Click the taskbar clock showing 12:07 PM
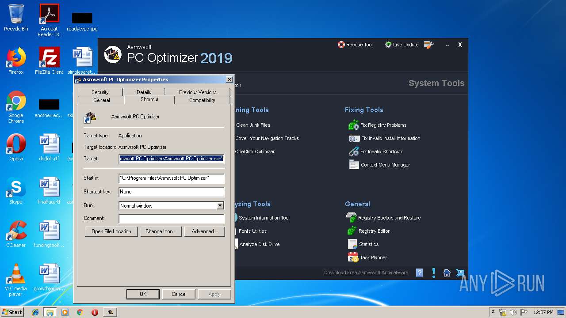 point(543,312)
